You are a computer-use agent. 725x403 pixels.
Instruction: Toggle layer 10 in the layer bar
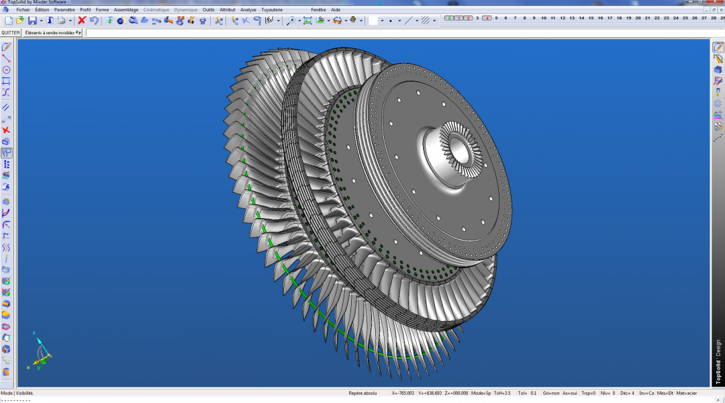tap(543, 19)
